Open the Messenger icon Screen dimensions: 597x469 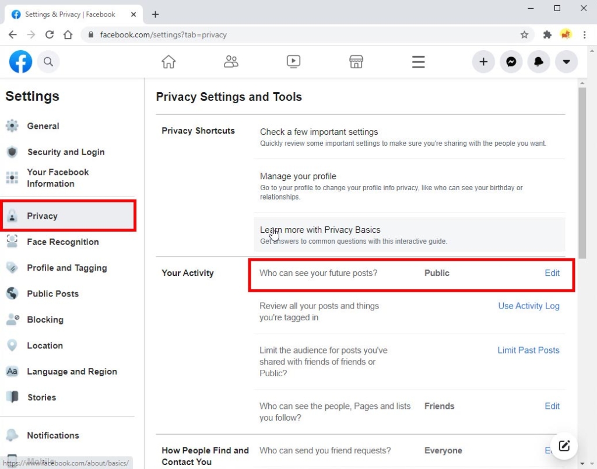pos(511,61)
